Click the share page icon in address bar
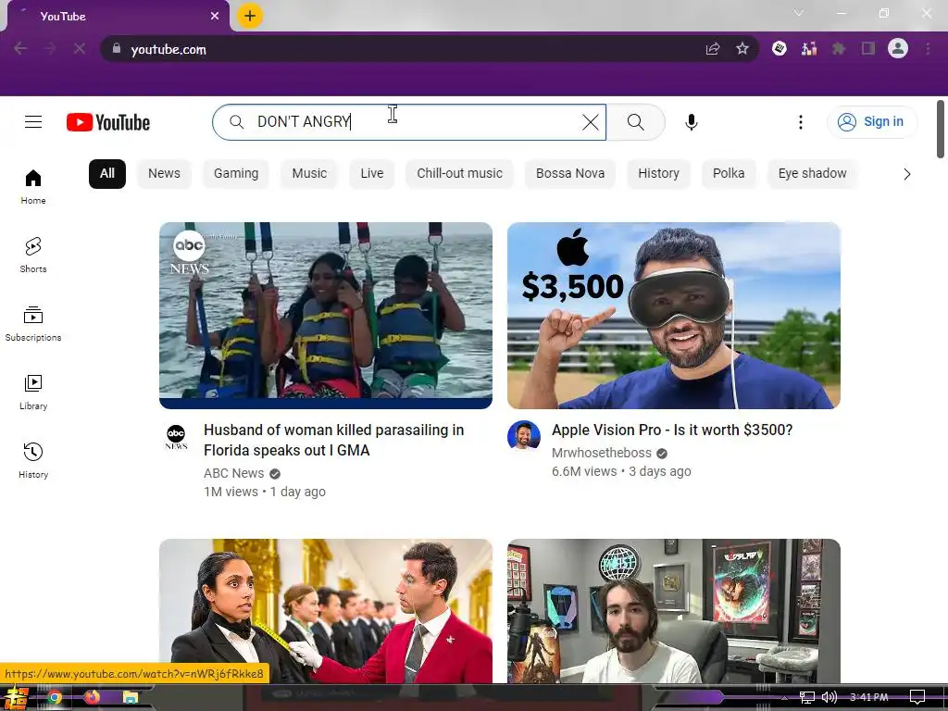 click(713, 48)
